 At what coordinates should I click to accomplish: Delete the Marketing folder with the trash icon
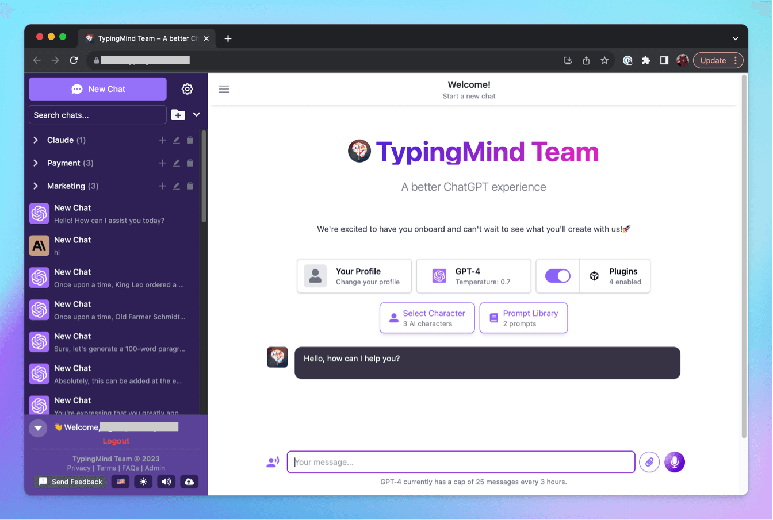click(x=190, y=186)
